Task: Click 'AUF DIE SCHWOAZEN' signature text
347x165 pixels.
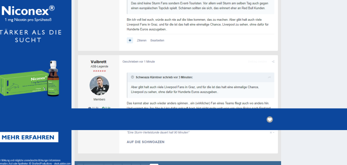Action: point(145,142)
